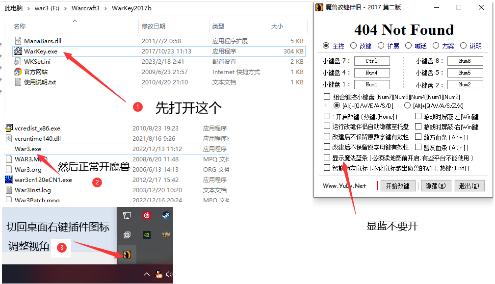Click the 名称 column sort arrow

click(x=75, y=21)
